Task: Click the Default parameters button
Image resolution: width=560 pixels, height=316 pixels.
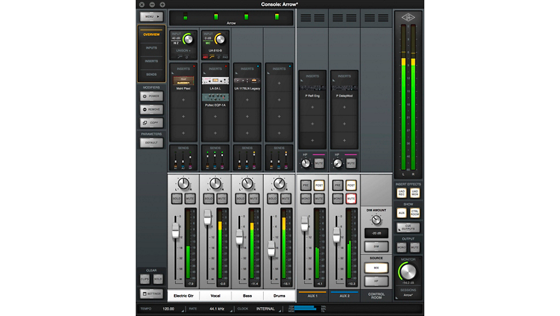Action: coord(152,143)
